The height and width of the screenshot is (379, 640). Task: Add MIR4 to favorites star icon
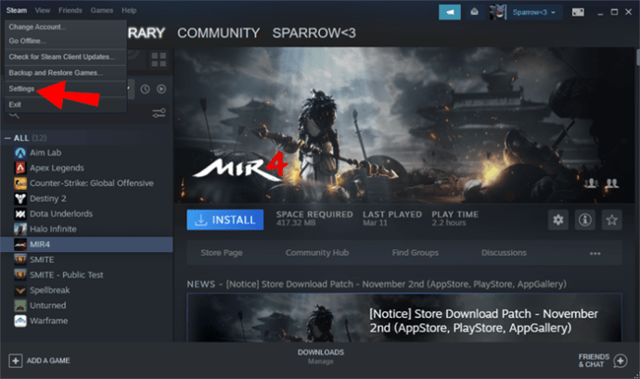611,221
